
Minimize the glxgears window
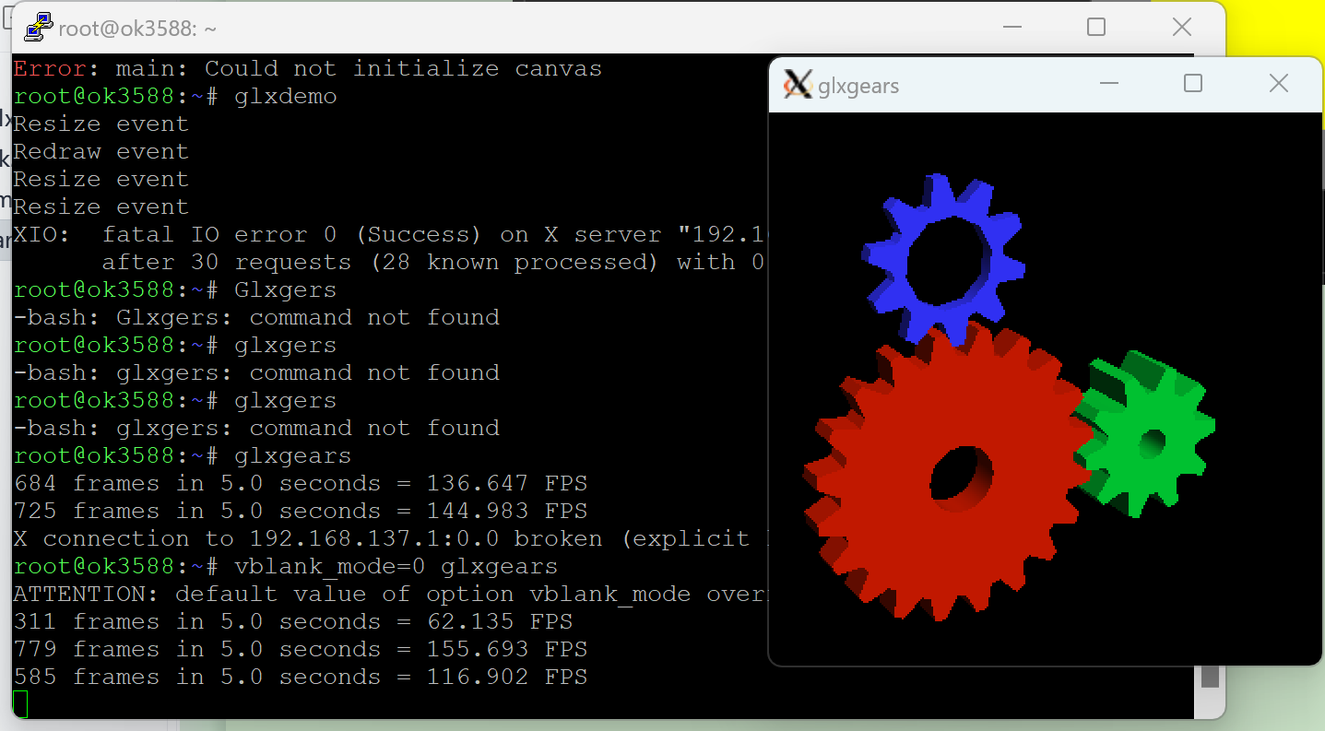pos(1109,84)
